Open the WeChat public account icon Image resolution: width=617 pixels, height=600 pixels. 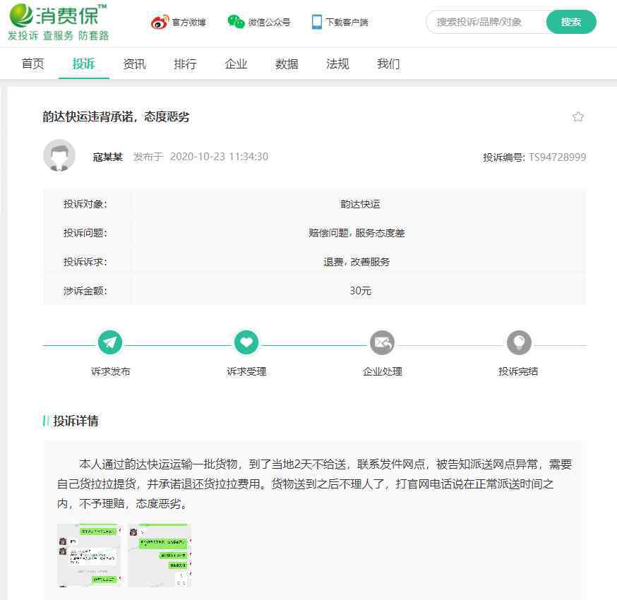coord(236,22)
